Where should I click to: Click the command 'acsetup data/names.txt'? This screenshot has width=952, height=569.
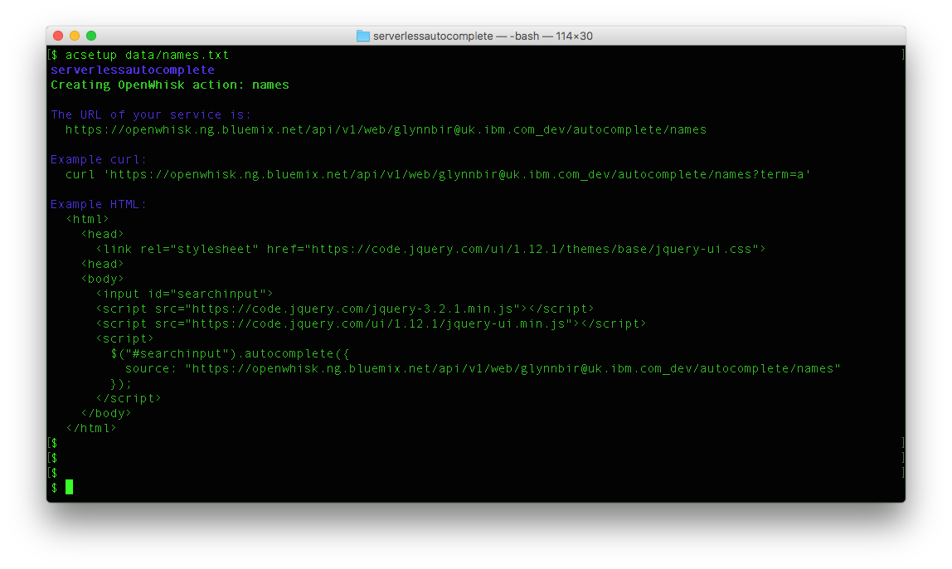click(x=147, y=55)
